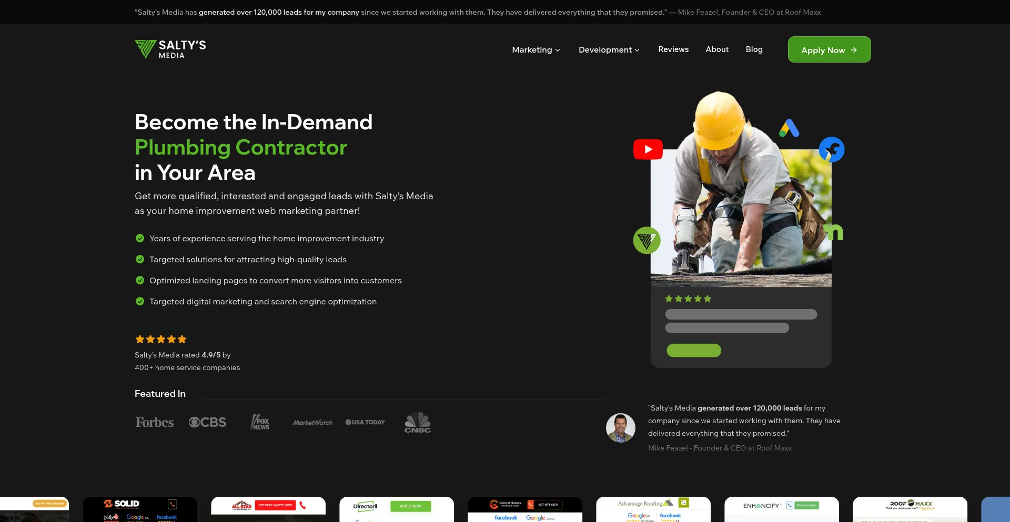This screenshot has width=1010, height=522.
Task: Click the red YouTube play icon
Action: click(x=648, y=149)
